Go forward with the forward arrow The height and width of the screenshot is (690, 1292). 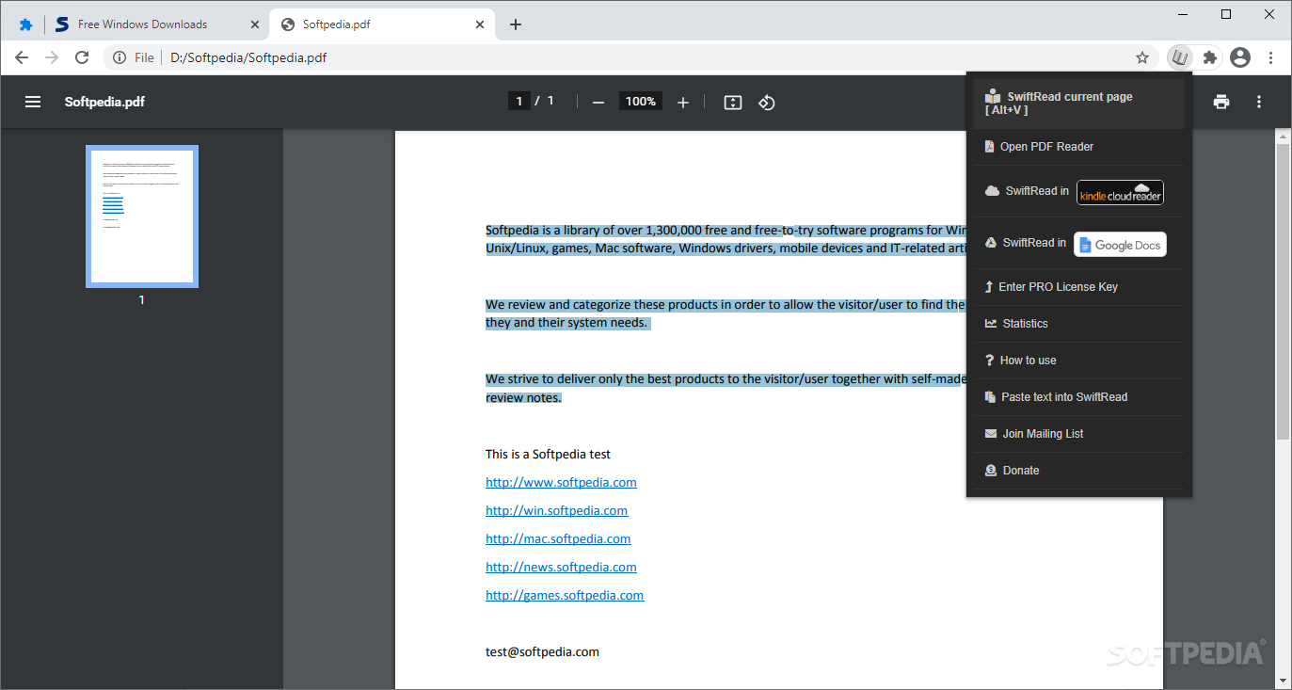pyautogui.click(x=52, y=57)
